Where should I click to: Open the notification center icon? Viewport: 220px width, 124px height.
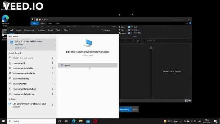point(216,121)
